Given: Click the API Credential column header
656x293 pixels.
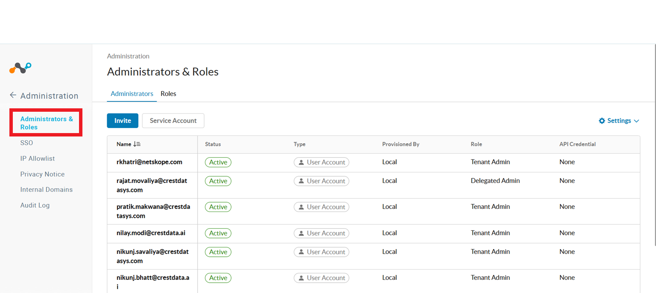Looking at the screenshot, I should [x=577, y=144].
